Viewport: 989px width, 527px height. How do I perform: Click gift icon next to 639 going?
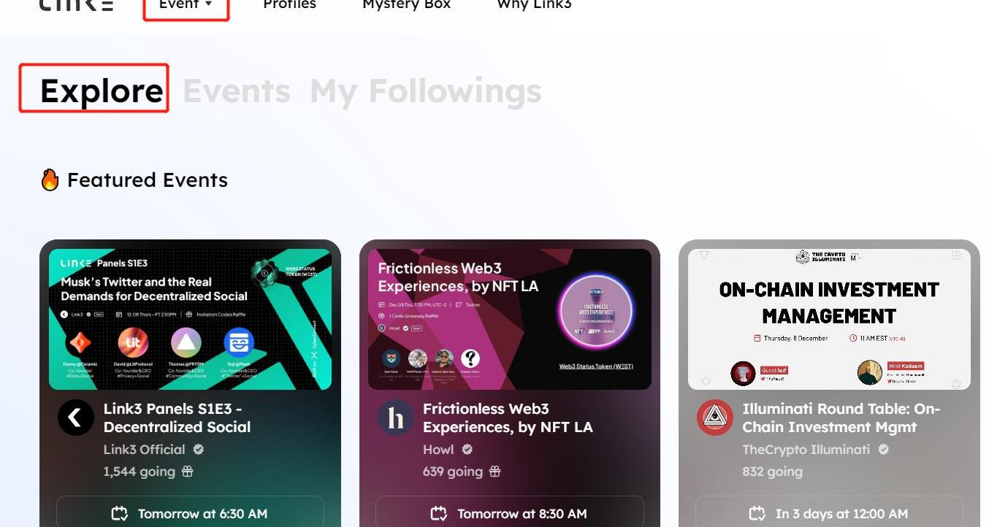pos(495,472)
